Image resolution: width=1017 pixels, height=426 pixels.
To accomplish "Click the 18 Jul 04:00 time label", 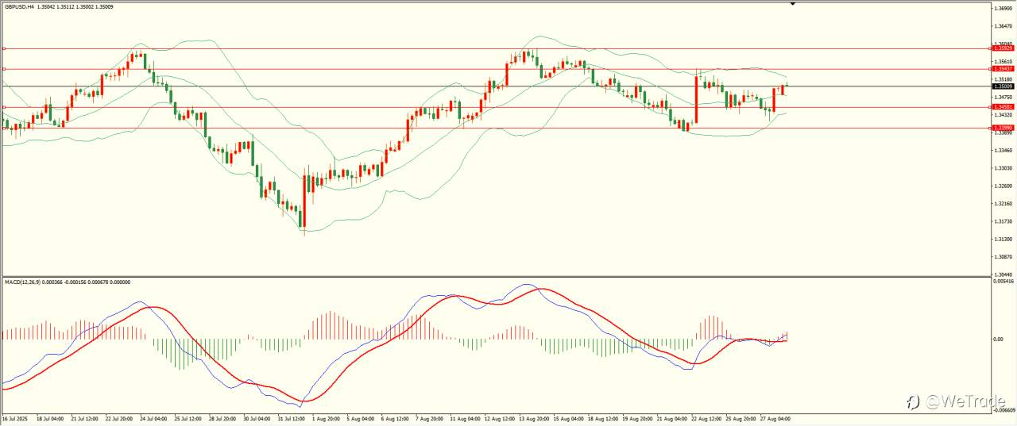I will pyautogui.click(x=51, y=418).
